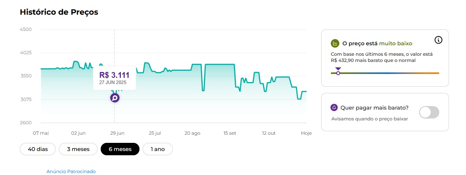Click the "Avisamos quando o preço baixar" text

(370, 119)
